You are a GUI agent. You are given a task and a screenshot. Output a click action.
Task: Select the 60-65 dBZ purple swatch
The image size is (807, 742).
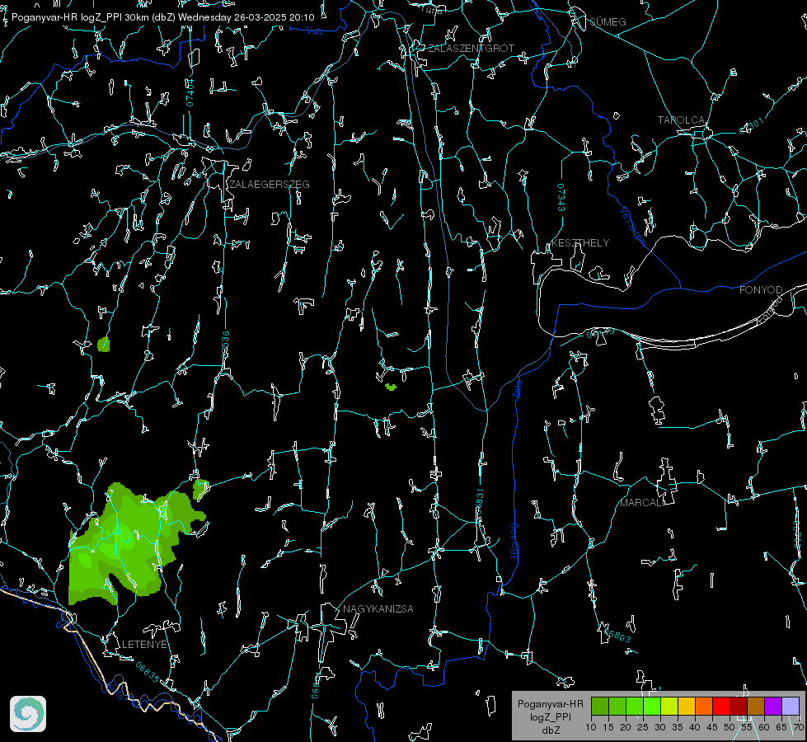773,706
